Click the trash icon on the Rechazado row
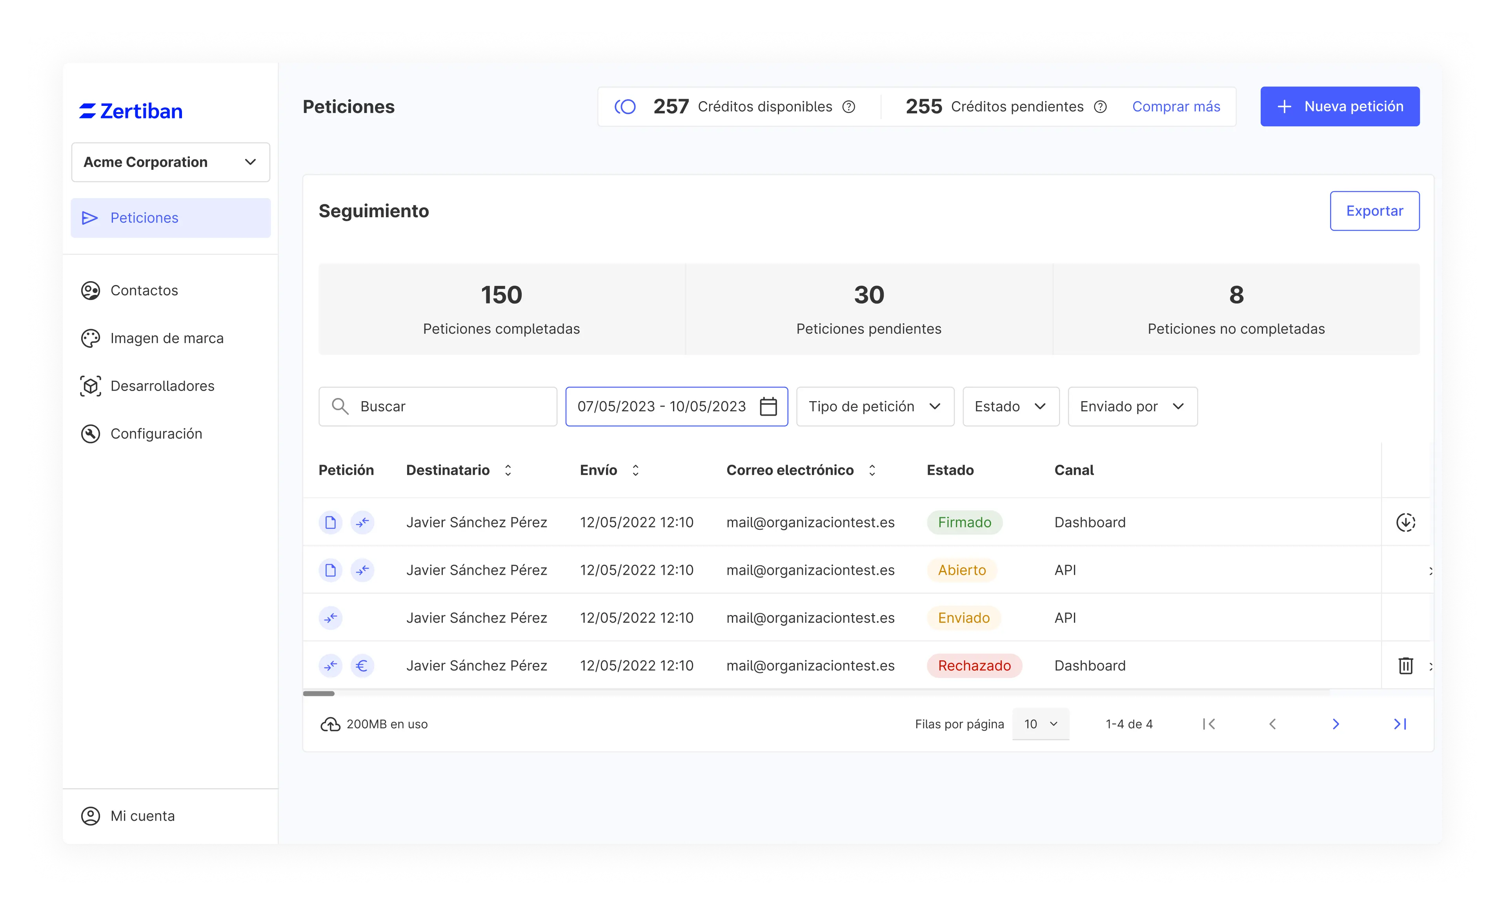 [x=1405, y=665]
